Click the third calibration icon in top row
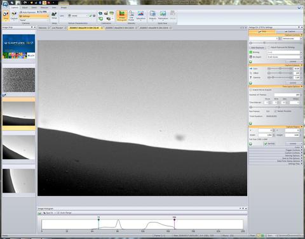Screen dimensions: 305x239 click(111, 13)
